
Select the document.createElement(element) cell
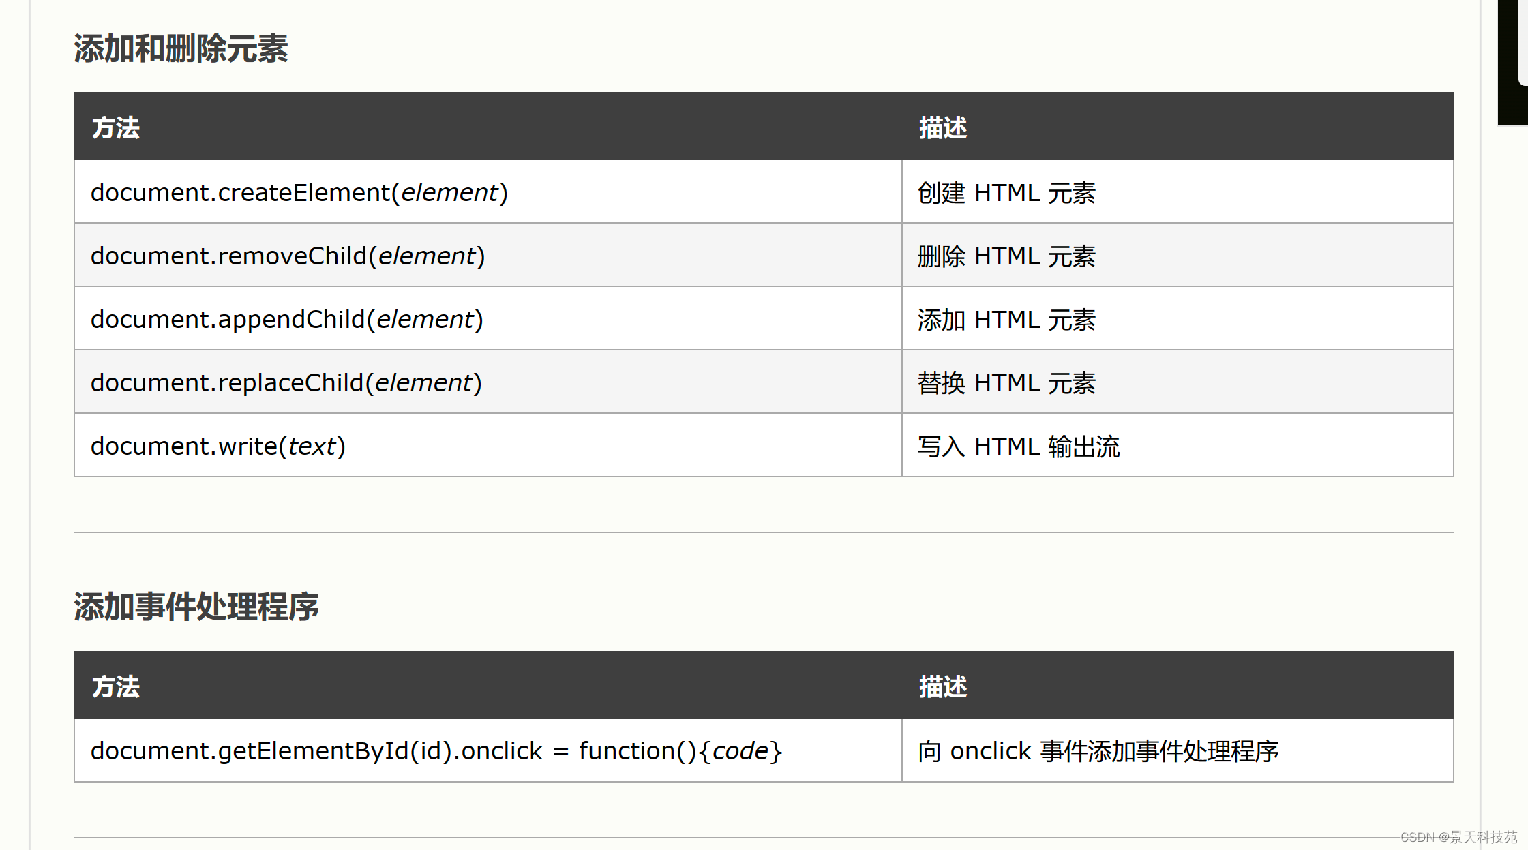(488, 192)
